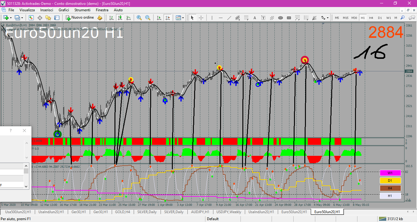Switch to the GOLD,H4 chart tab
This screenshot has width=417, height=222.
123,212
